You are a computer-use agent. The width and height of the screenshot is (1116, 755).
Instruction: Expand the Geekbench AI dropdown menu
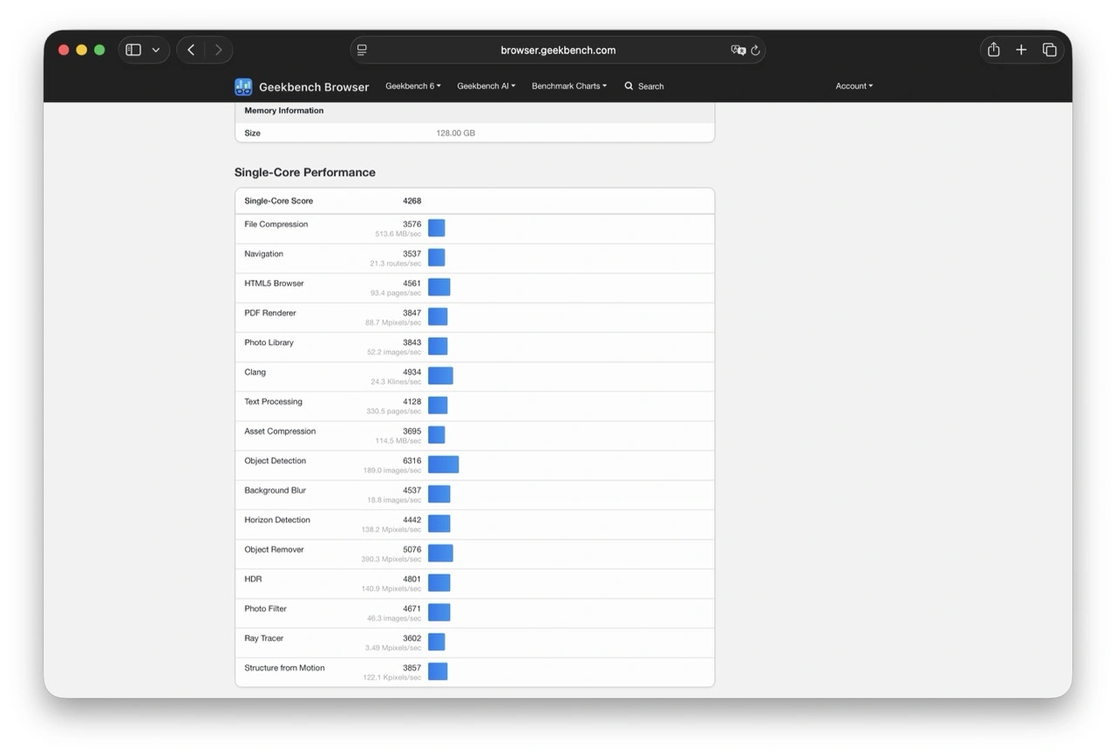(x=486, y=86)
